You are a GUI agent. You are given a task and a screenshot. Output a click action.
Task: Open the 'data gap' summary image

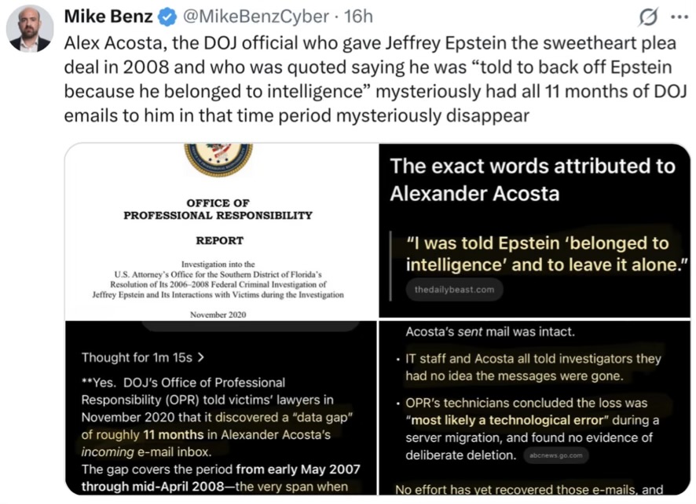pos(221,407)
